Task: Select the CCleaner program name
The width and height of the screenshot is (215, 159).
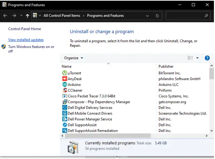Action: 75,90
